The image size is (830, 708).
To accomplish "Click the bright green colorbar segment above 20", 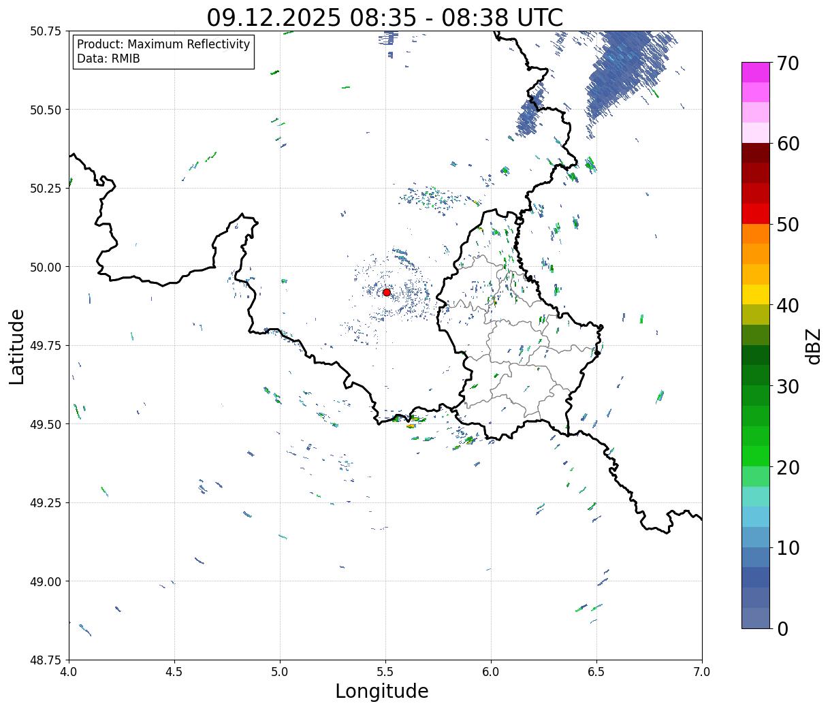I will click(755, 456).
